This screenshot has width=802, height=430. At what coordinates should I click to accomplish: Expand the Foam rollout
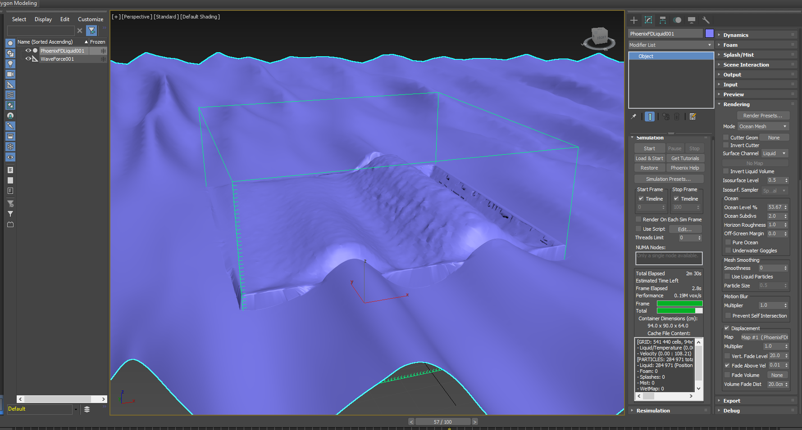(x=756, y=45)
